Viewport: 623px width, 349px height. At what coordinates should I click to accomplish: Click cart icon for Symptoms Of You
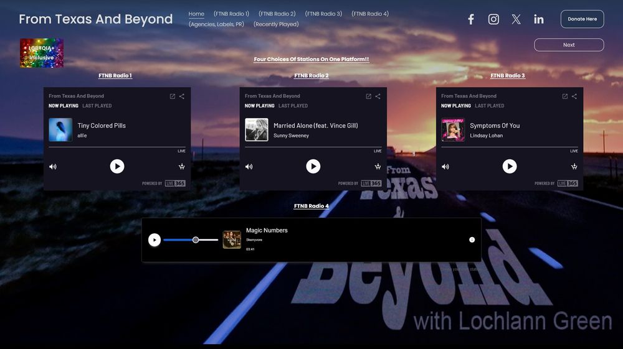(x=574, y=166)
